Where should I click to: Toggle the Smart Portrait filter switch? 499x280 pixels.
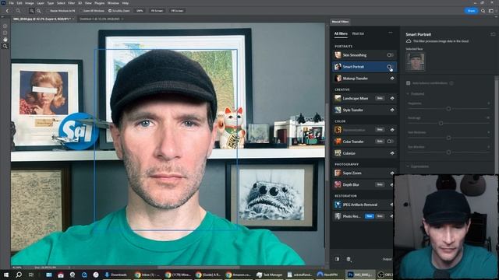(x=390, y=67)
